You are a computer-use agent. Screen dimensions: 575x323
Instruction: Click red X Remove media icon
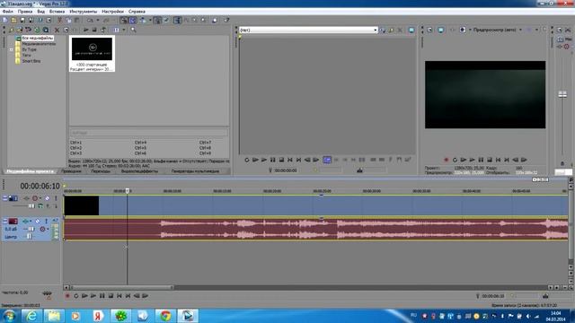point(57,30)
